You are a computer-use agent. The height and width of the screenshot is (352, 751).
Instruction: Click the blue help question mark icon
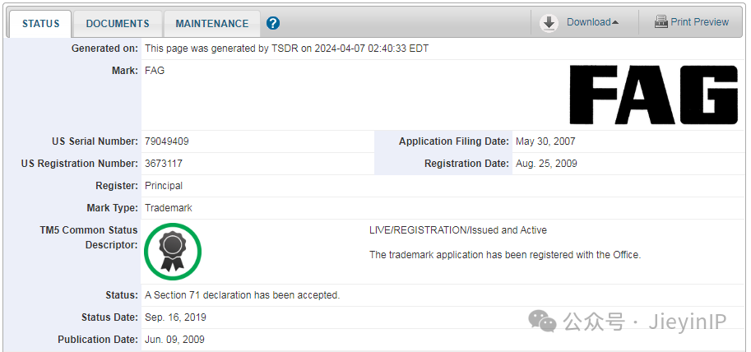click(273, 23)
